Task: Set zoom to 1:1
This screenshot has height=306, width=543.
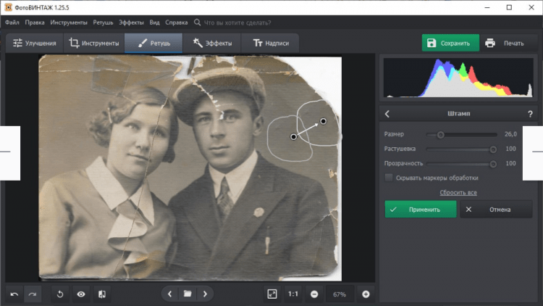Action: coord(293,294)
